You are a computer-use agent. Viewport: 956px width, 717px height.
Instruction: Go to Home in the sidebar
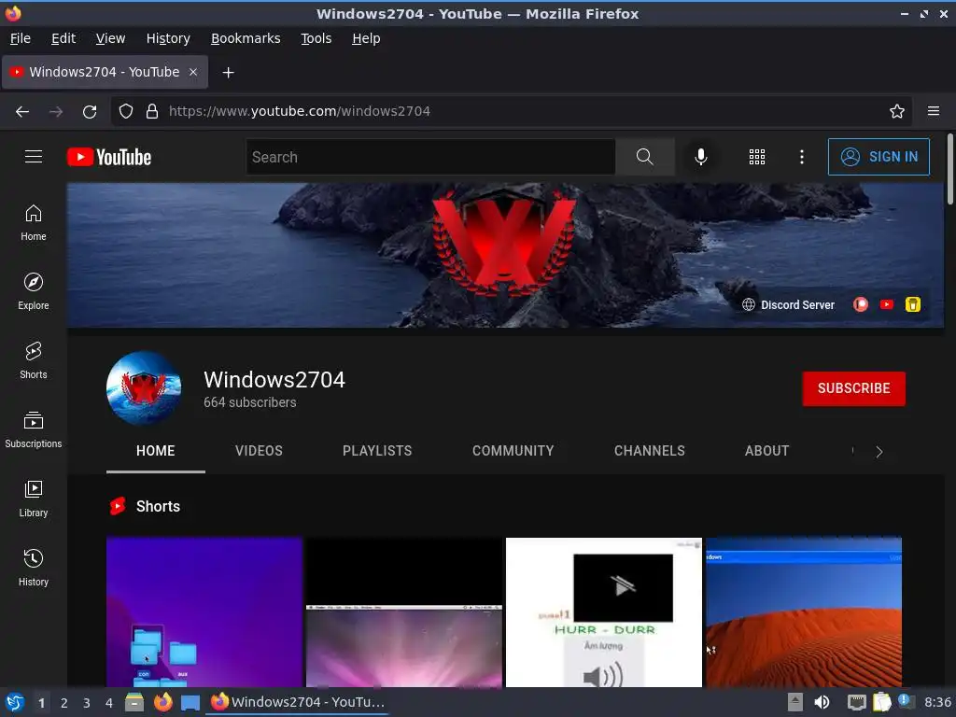(x=34, y=222)
